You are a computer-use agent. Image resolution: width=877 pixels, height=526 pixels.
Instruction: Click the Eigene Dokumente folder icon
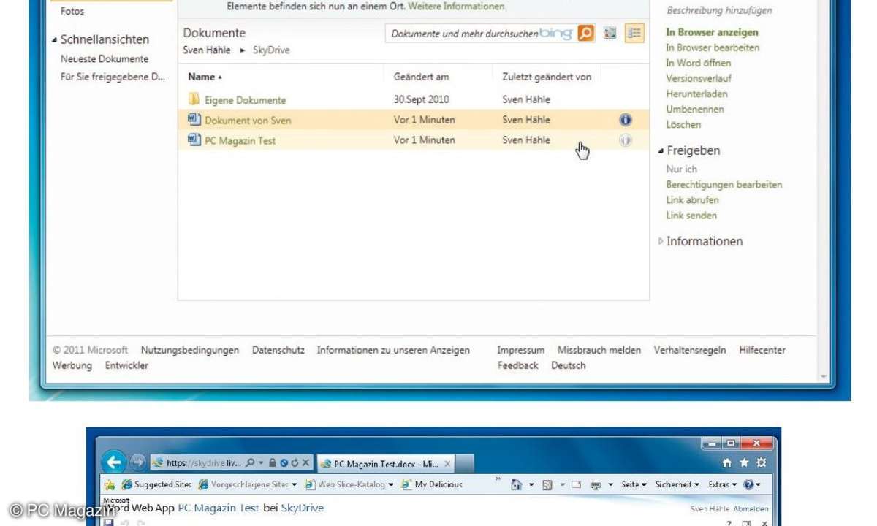coord(194,99)
